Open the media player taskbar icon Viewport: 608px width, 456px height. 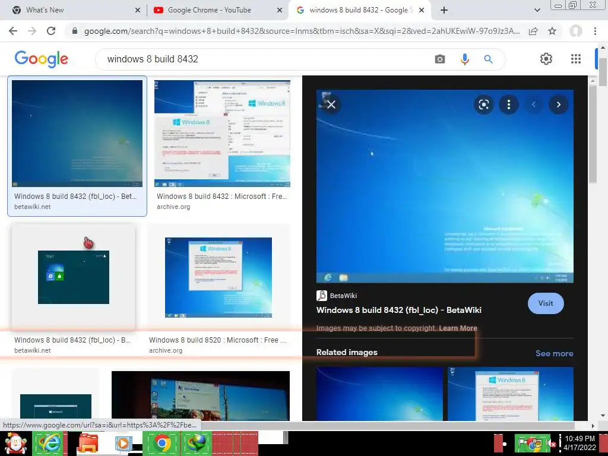(123, 444)
